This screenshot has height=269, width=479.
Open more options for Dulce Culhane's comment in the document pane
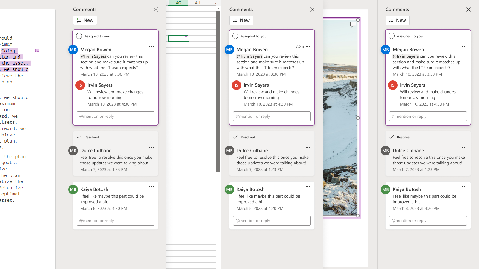coord(152,148)
